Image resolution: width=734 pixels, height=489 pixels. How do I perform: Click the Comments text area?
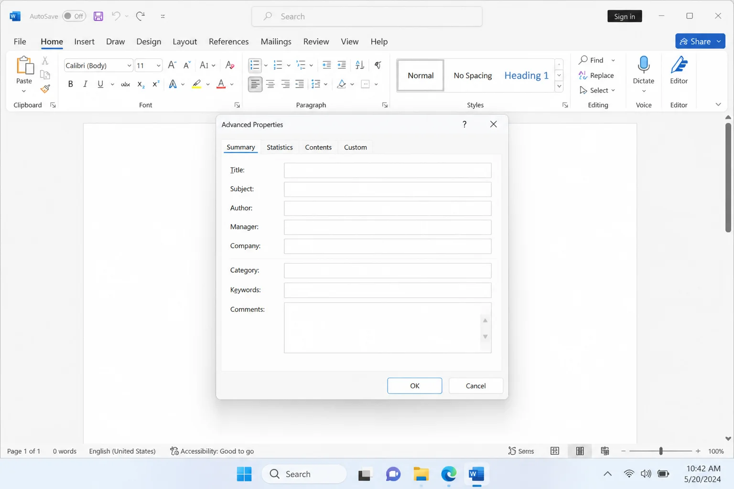tap(388, 328)
